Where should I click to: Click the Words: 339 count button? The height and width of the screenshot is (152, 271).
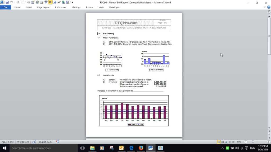click(23, 142)
